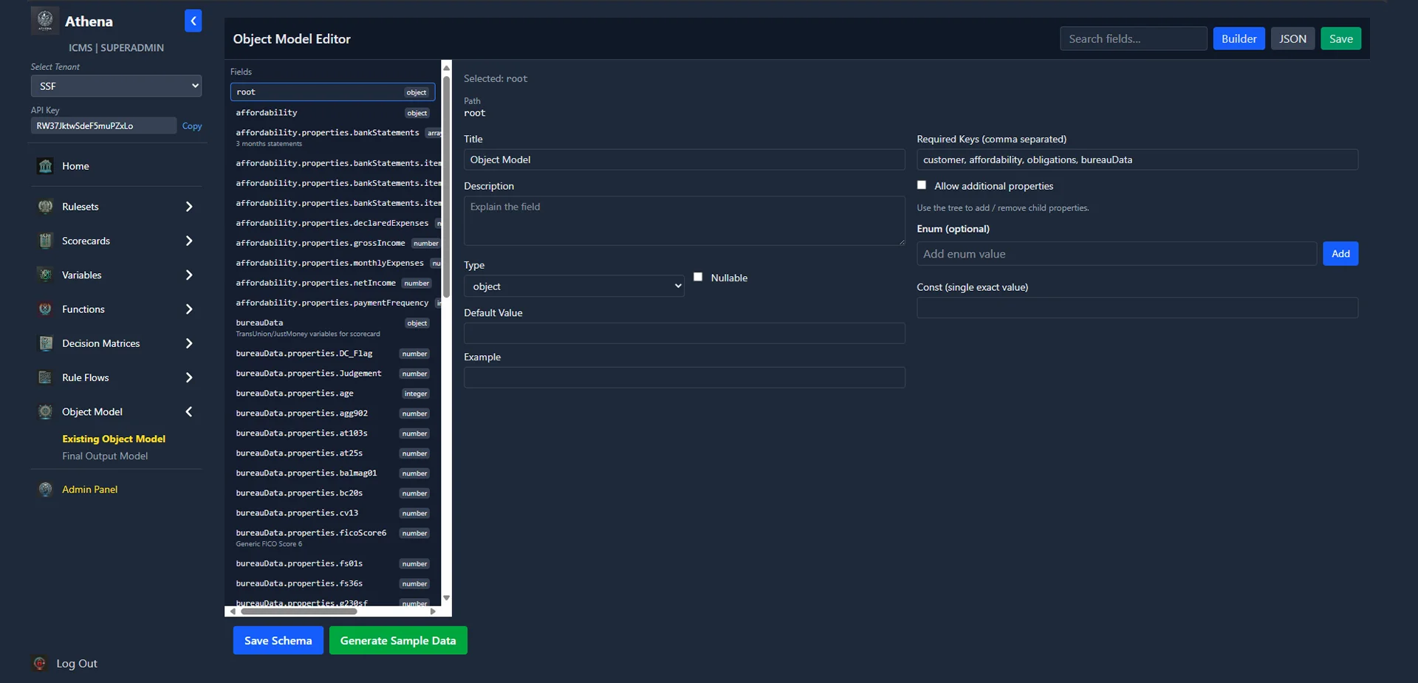Click the Rulesets sidebar icon
This screenshot has width=1418, height=683.
45,207
